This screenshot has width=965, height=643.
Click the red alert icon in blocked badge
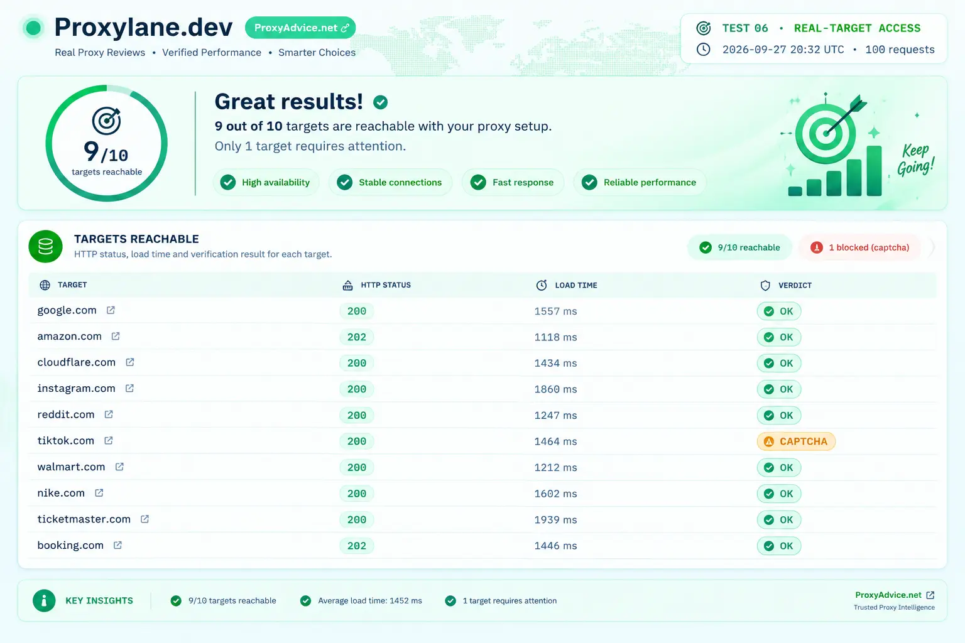tap(816, 247)
